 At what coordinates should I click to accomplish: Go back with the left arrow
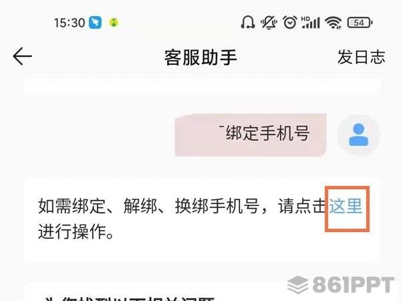[x=23, y=56]
